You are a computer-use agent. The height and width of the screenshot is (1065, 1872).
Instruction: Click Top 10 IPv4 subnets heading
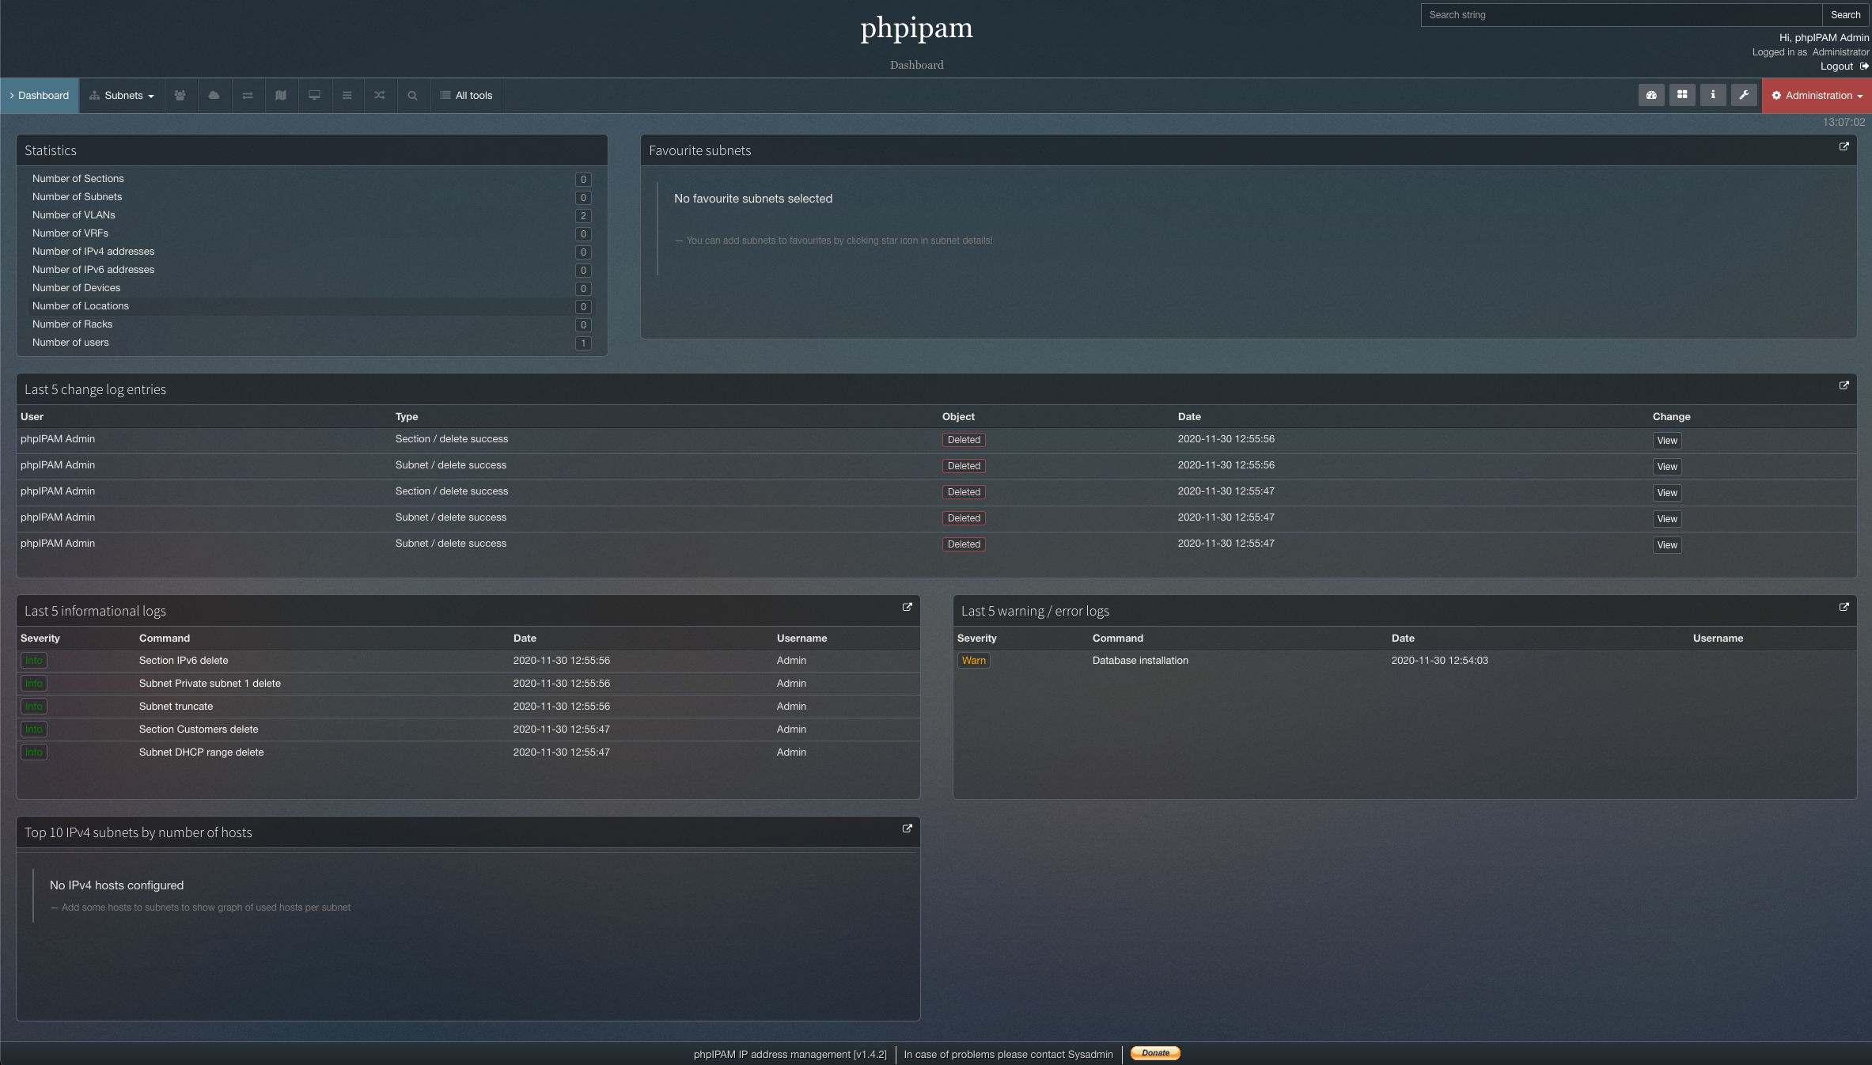(x=138, y=832)
